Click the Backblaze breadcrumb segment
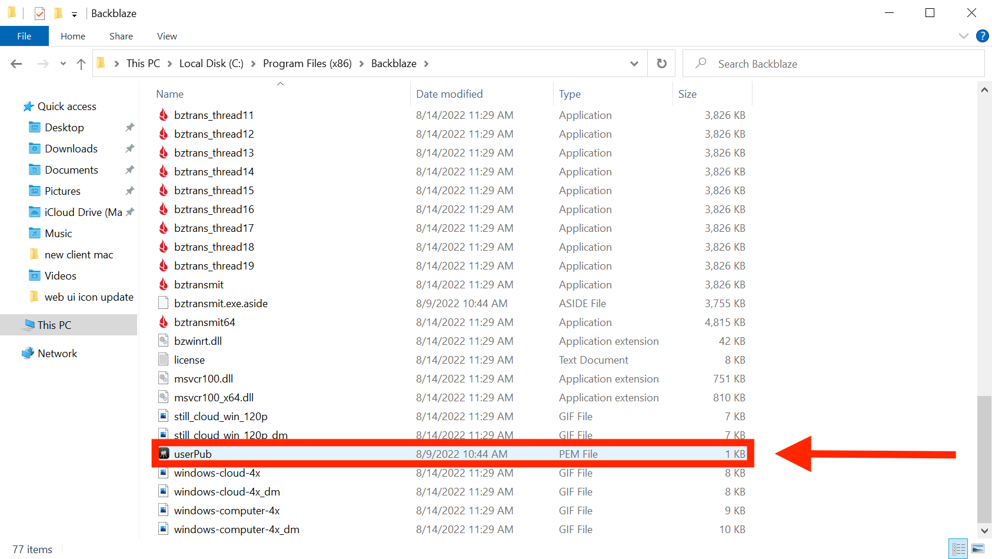This screenshot has height=559, width=992. pyautogui.click(x=394, y=64)
